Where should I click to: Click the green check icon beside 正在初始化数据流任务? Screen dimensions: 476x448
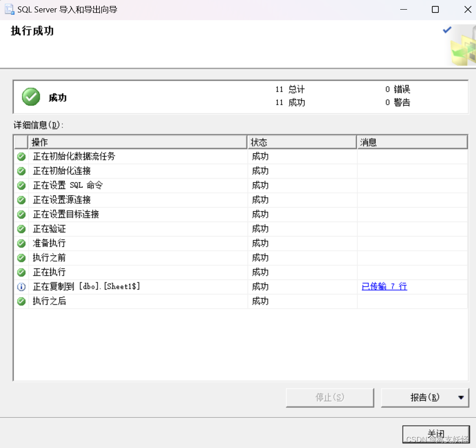point(21,157)
